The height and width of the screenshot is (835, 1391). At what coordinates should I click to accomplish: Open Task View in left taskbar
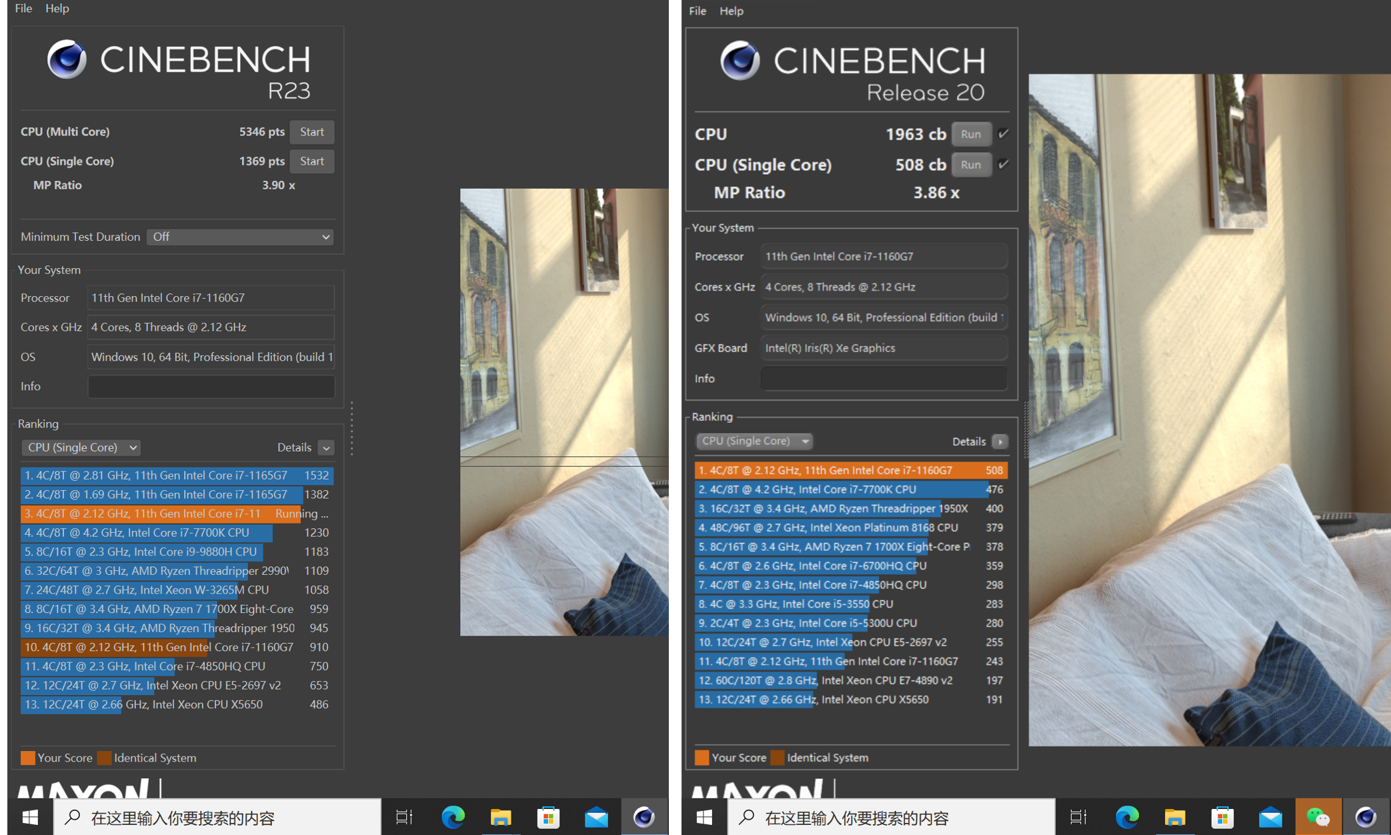pos(404,817)
